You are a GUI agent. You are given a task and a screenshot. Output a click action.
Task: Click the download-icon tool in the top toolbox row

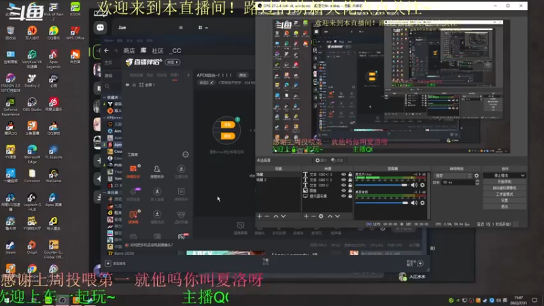pyautogui.click(x=181, y=171)
